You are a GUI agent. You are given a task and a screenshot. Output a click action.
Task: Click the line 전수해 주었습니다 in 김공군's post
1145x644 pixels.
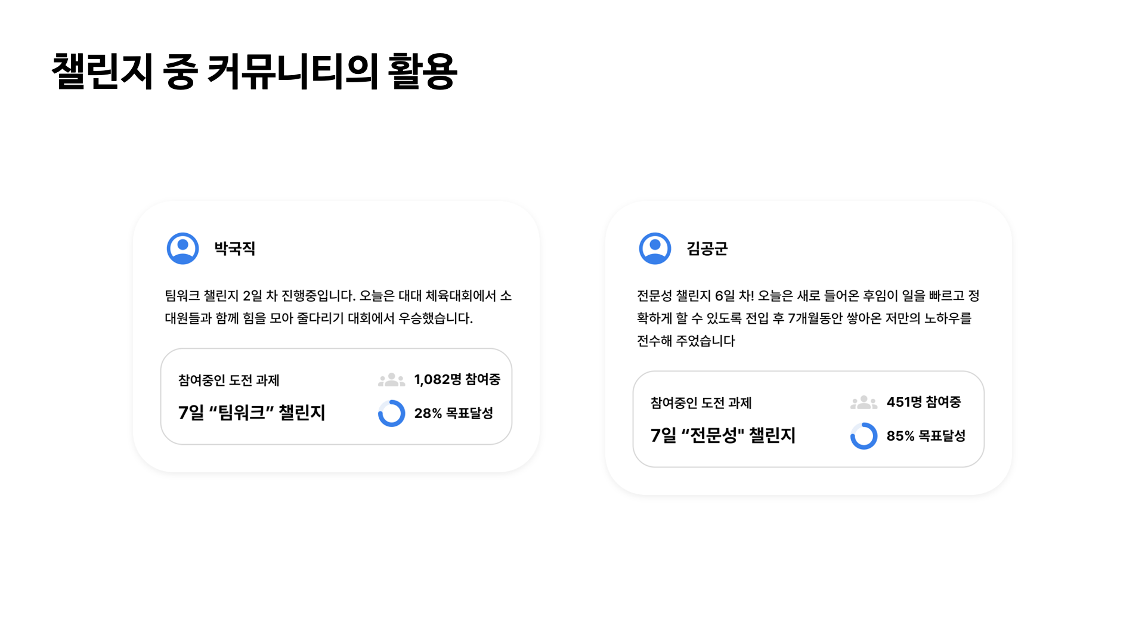pyautogui.click(x=686, y=341)
